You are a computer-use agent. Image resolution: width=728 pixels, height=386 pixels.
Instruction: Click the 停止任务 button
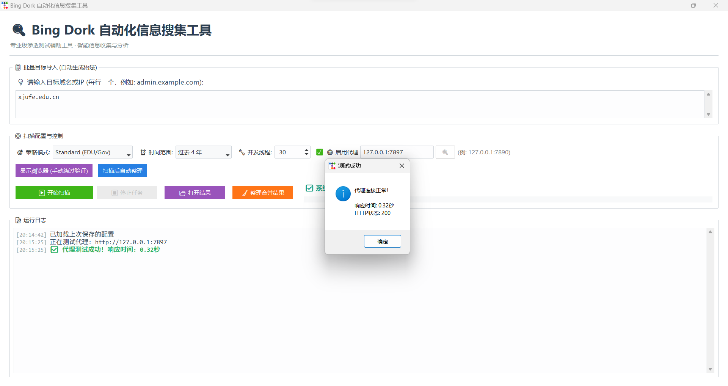tap(127, 193)
